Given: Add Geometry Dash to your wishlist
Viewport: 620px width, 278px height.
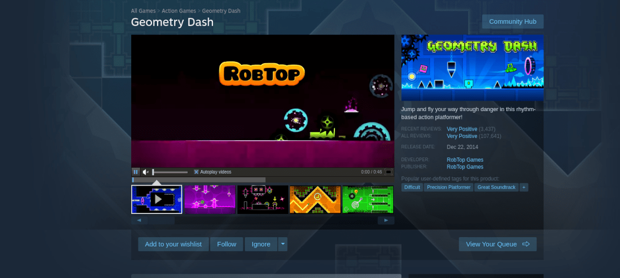Looking at the screenshot, I should 173,244.
